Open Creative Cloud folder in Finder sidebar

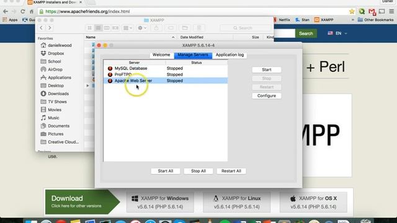click(x=63, y=142)
